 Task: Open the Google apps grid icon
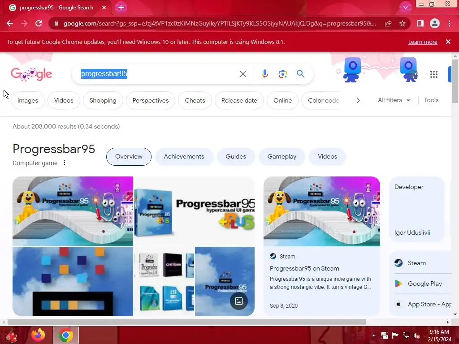pyautogui.click(x=434, y=74)
